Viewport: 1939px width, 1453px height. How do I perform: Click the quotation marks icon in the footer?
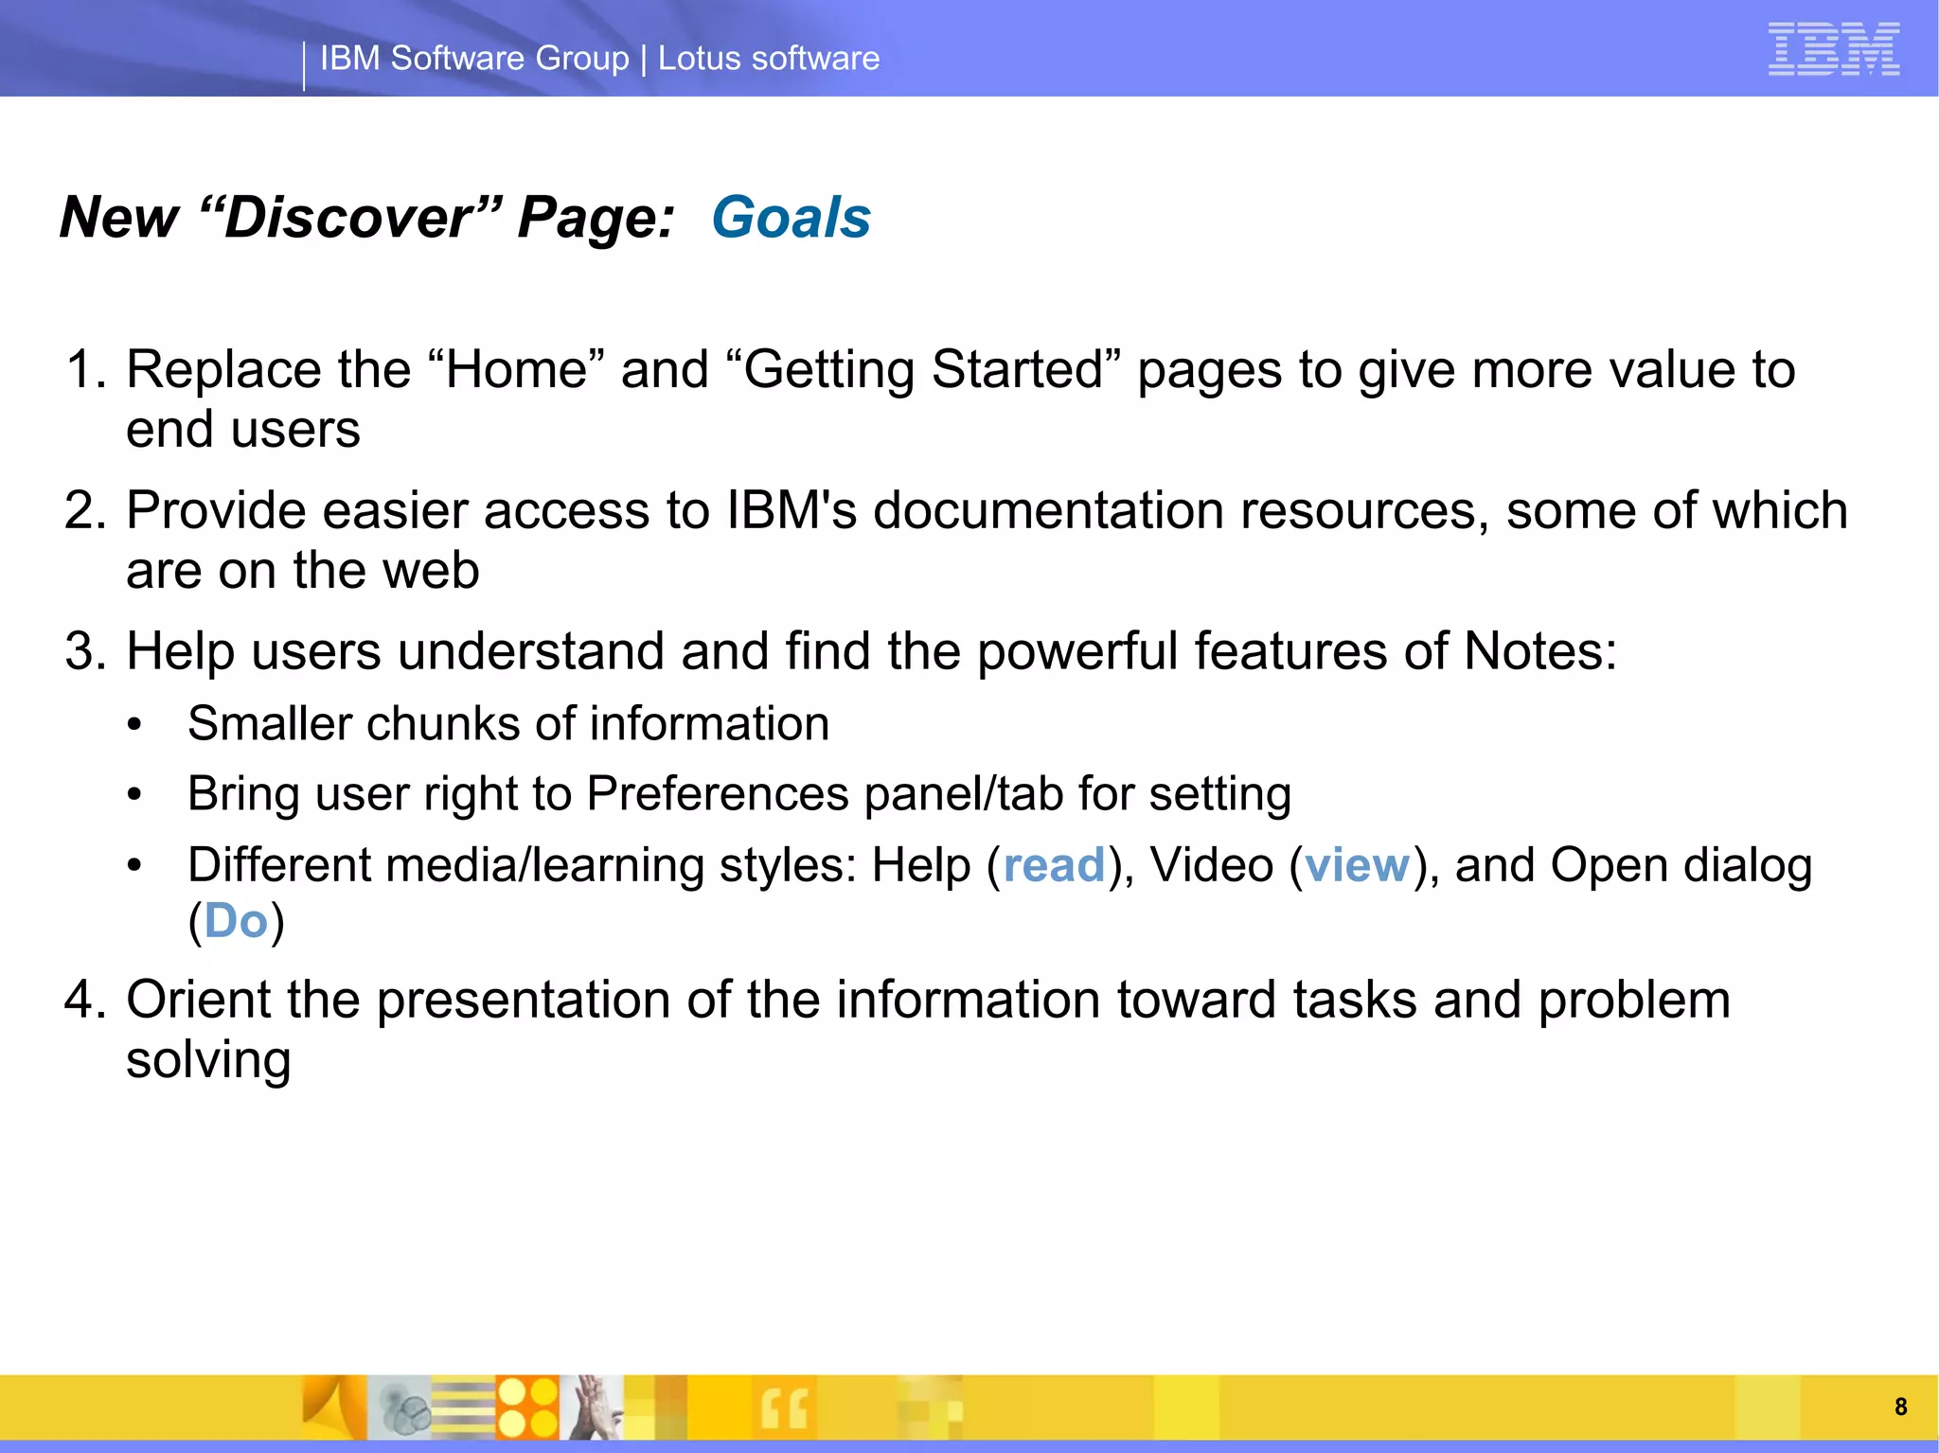click(784, 1409)
